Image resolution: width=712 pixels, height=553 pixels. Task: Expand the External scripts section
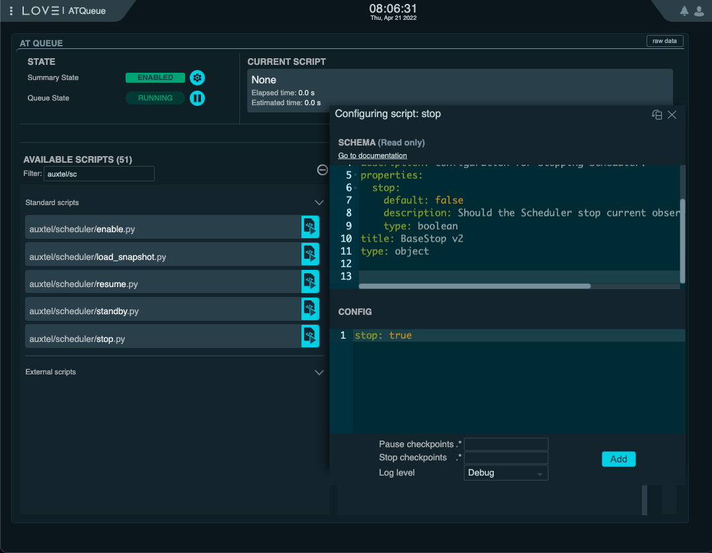tap(319, 372)
